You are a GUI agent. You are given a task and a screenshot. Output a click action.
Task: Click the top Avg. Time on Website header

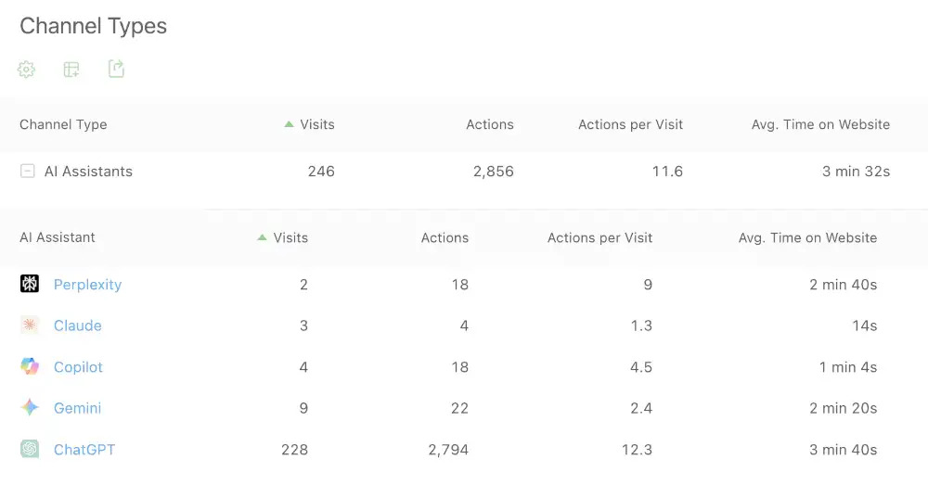coord(820,124)
